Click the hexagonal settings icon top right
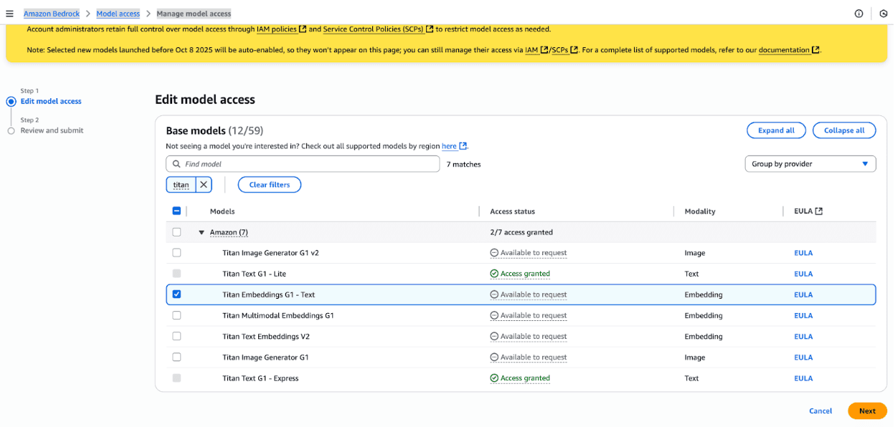 click(x=881, y=13)
